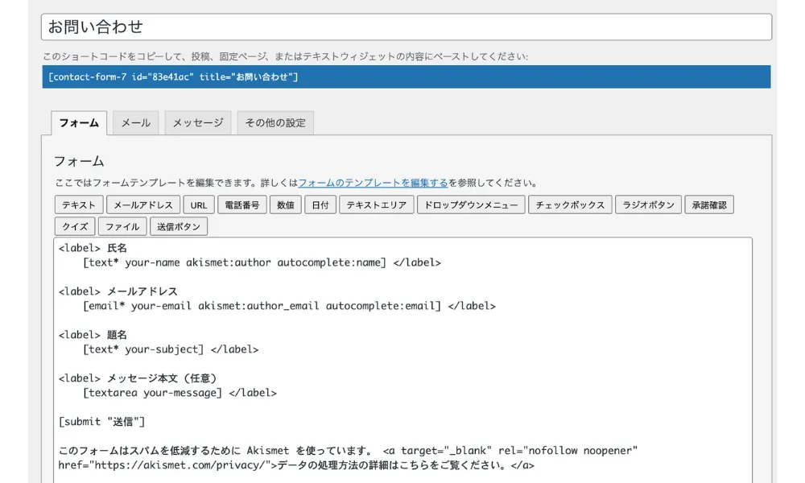Image resolution: width=805 pixels, height=483 pixels.
Task: Insert a 日付 (date) form tag
Action: click(x=320, y=204)
